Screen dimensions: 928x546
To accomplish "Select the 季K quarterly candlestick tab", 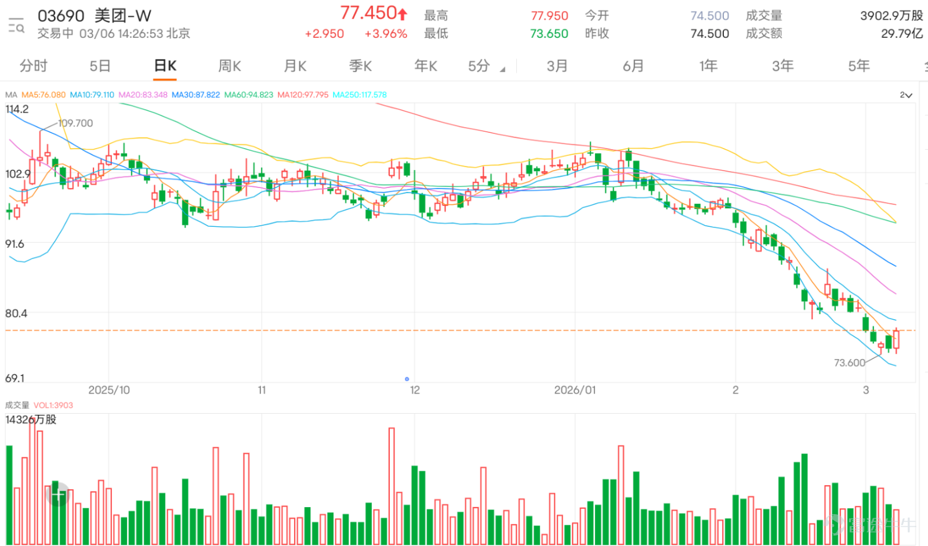I will tap(360, 66).
